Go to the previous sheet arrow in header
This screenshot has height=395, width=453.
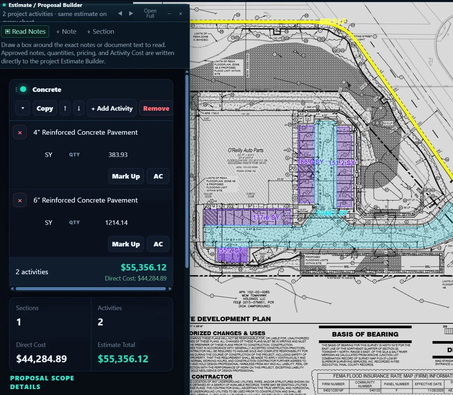tap(120, 13)
